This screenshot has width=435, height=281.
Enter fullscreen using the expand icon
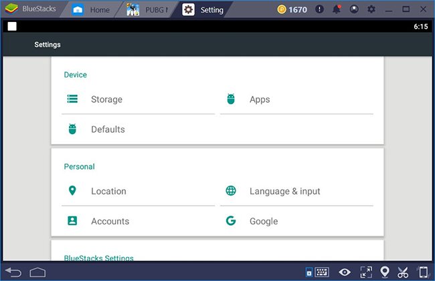[365, 272]
